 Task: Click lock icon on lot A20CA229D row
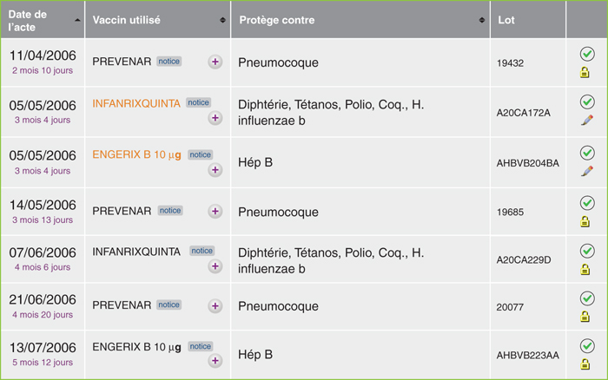coord(585,269)
